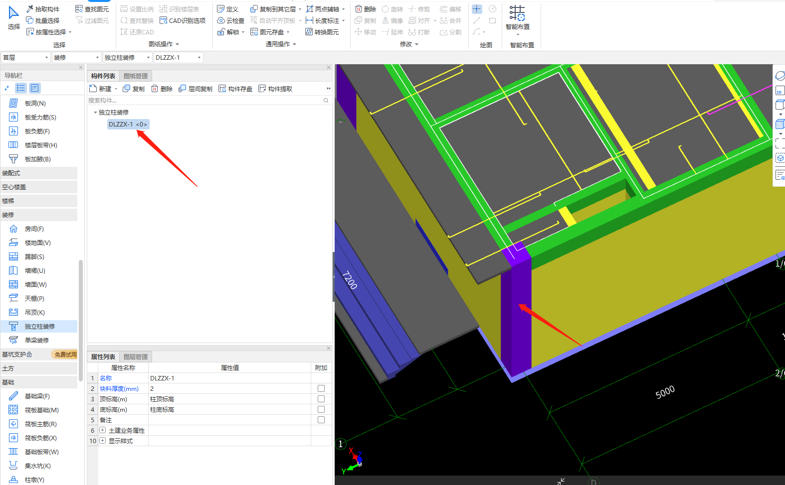Viewport: 785px width, 485px height.
Task: Click the 拾取构件 tool
Action: point(43,9)
